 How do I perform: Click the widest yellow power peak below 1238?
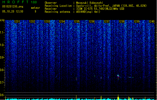pos(118,97)
